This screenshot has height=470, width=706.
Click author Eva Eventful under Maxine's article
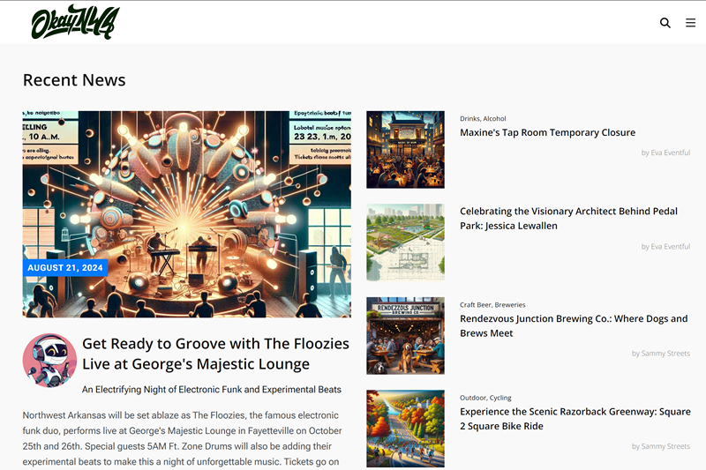click(x=665, y=153)
